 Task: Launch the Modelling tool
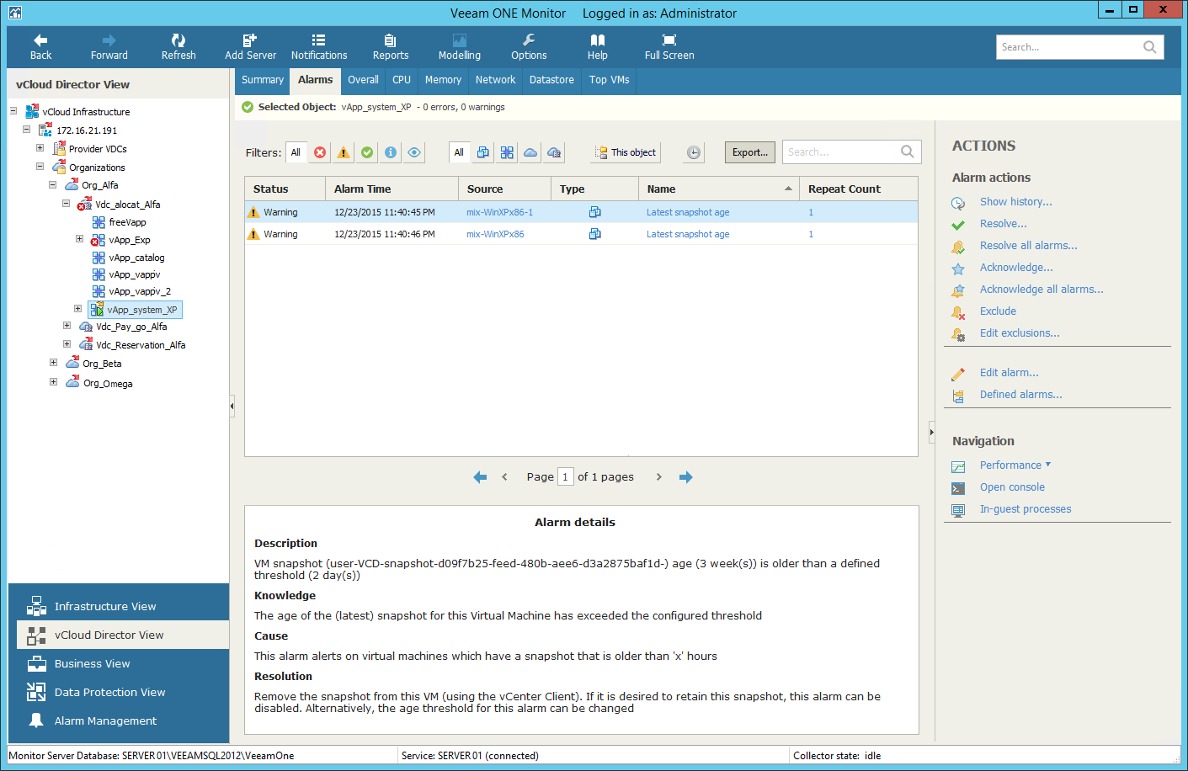point(460,47)
